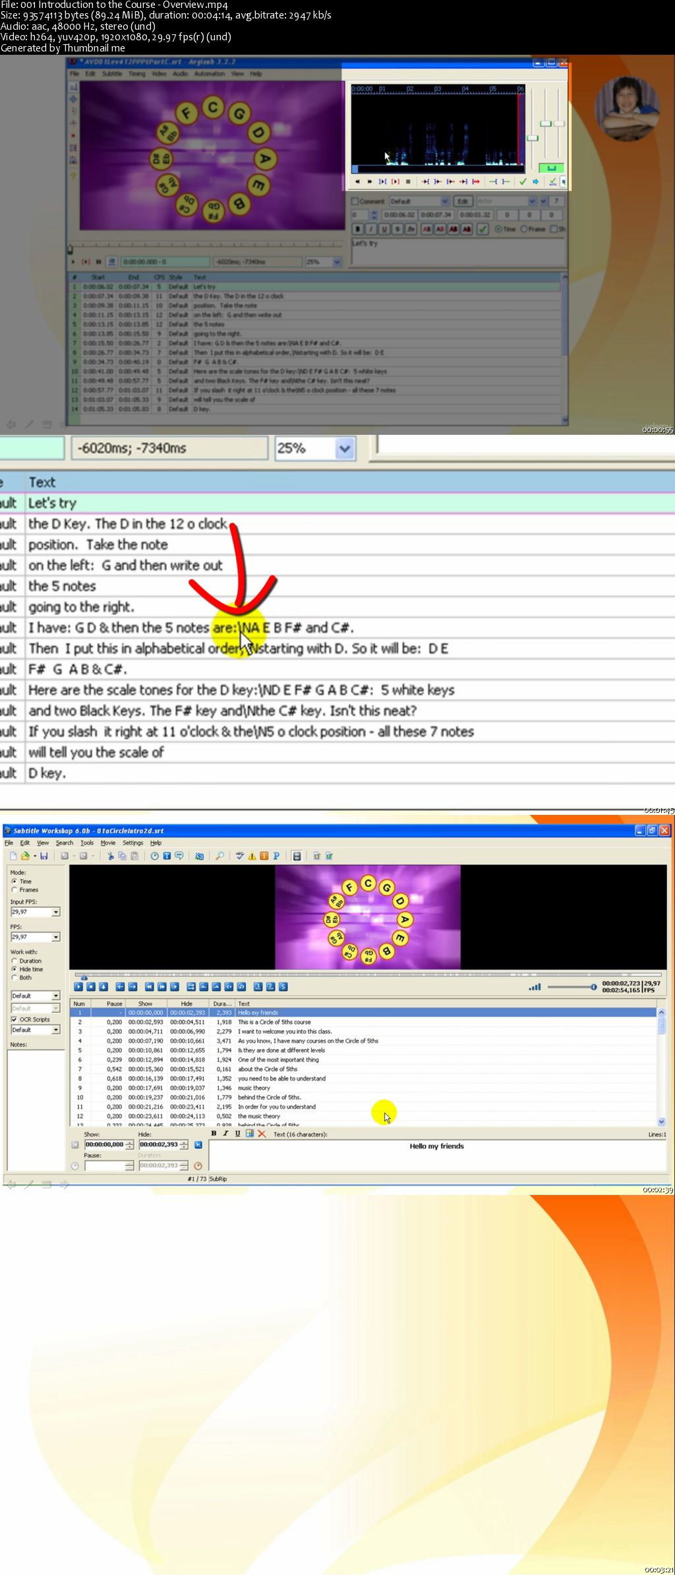The width and height of the screenshot is (675, 1575).
Task: Click fn font button in Aegisub edit box
Action: point(411,229)
